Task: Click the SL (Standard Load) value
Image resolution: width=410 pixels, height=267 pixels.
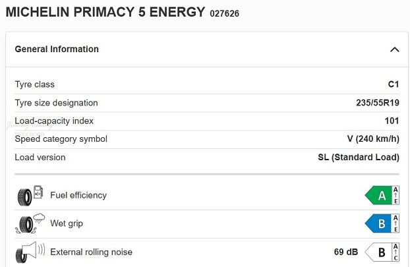Action: pos(359,158)
